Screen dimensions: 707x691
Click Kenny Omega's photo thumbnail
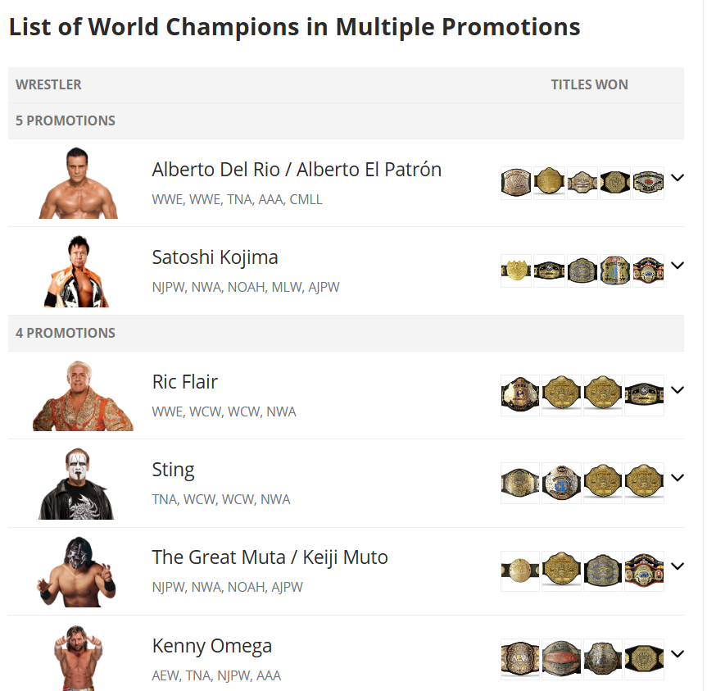pyautogui.click(x=76, y=657)
